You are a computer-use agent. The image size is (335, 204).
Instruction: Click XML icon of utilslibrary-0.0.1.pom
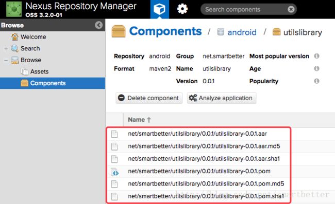(115, 172)
